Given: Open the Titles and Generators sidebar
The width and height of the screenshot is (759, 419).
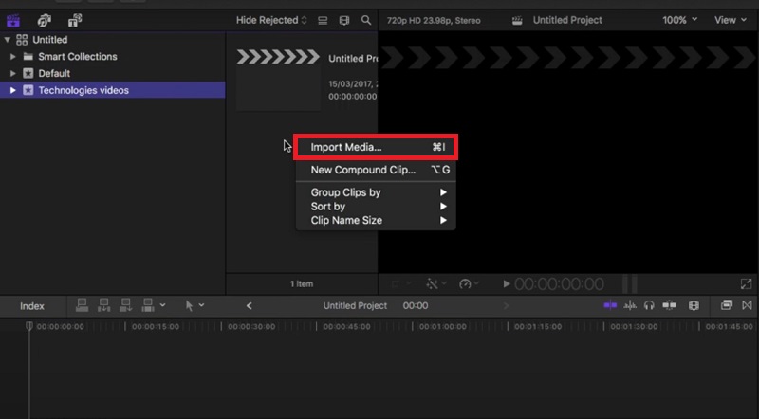Looking at the screenshot, I should tap(75, 20).
